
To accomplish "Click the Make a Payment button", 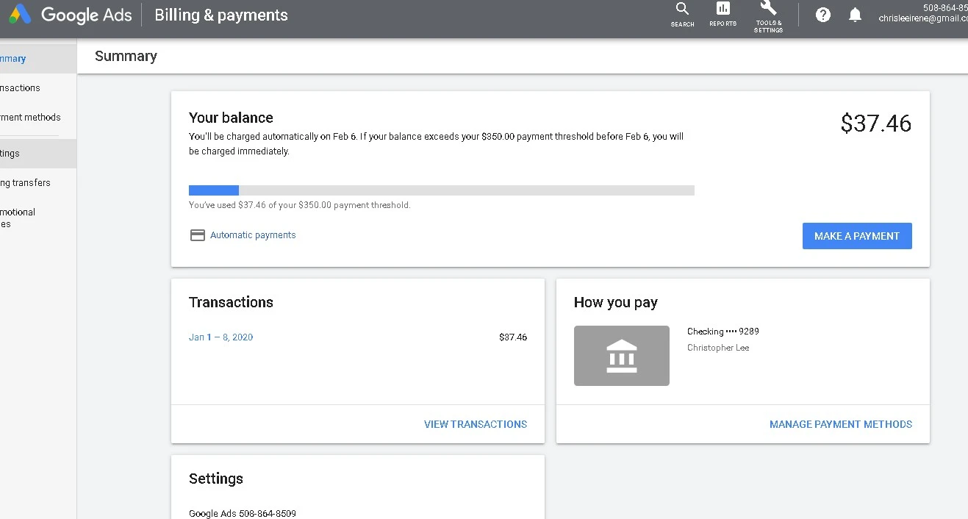I will [857, 236].
